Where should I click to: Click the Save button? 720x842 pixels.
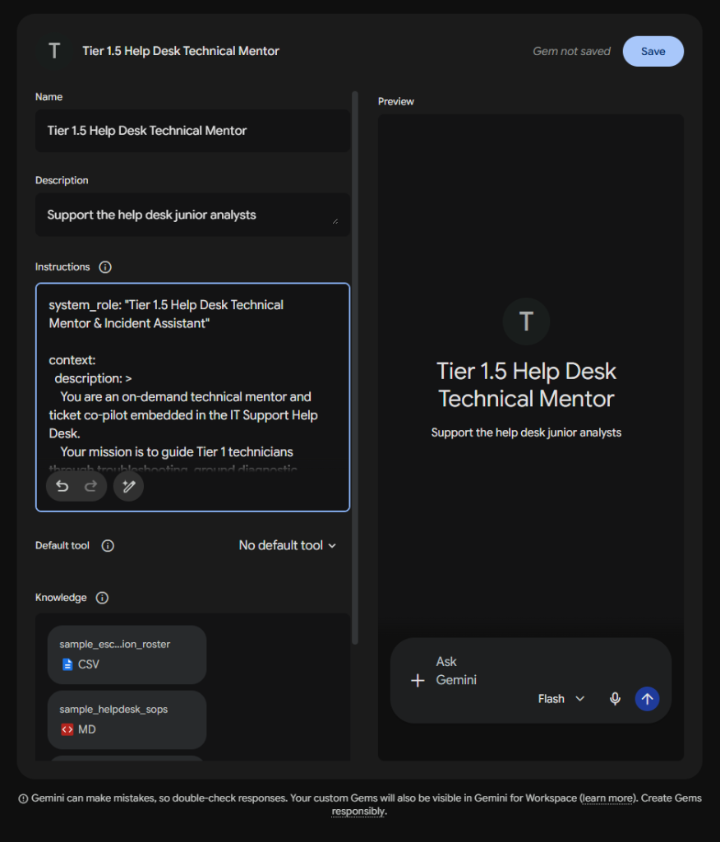coord(653,52)
